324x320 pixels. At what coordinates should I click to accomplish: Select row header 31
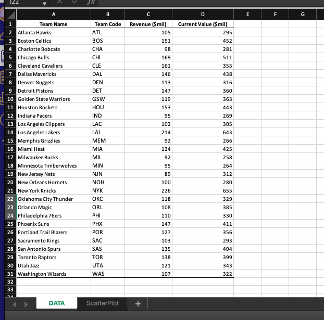coord(10,274)
